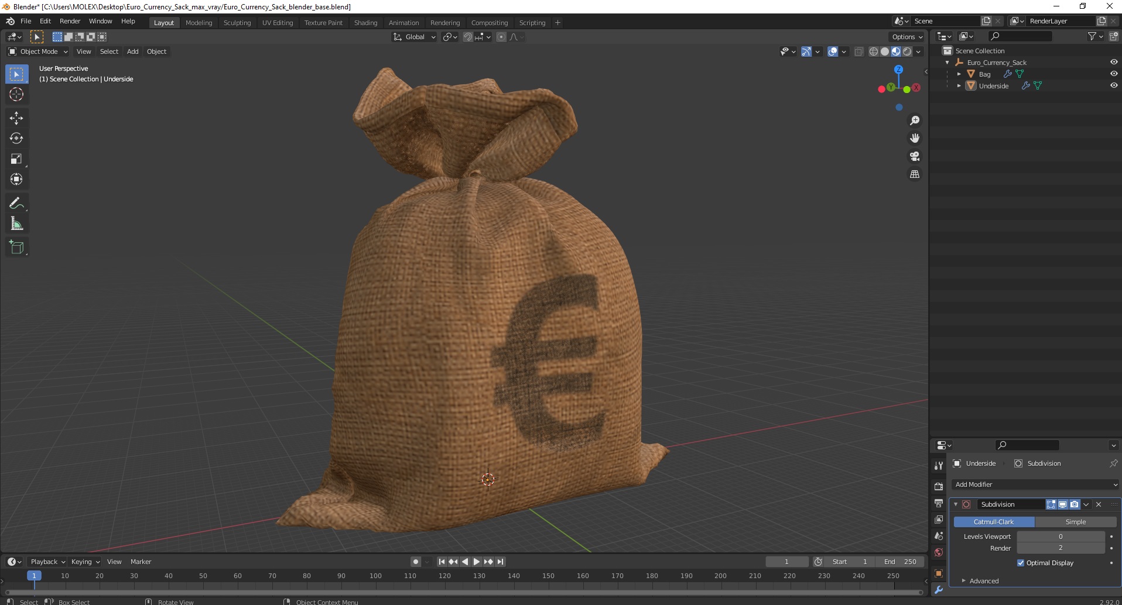Toggle snapping magnet
The image size is (1122, 605).
tap(467, 37)
